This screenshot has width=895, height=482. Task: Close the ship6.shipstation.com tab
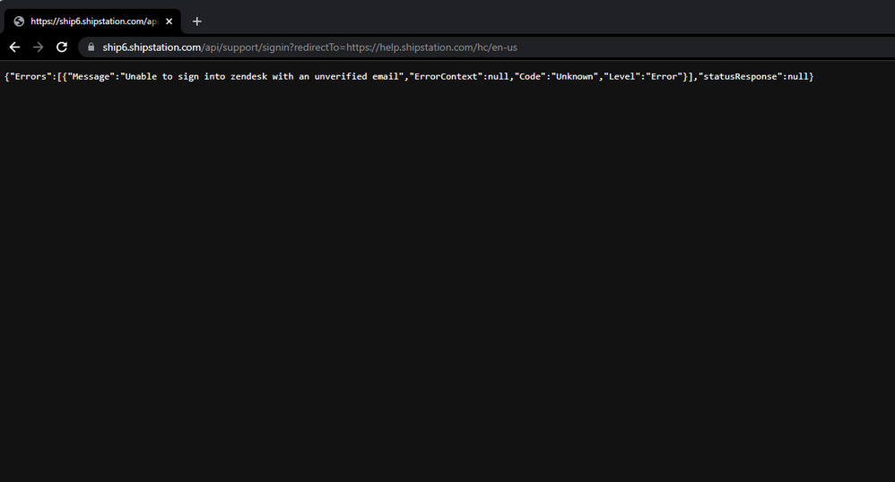pos(169,22)
